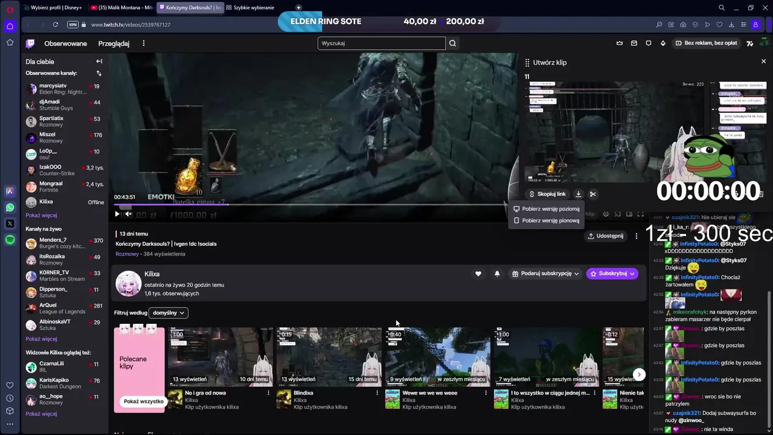Open Opera easy setup sliders icon

[x=743, y=25]
